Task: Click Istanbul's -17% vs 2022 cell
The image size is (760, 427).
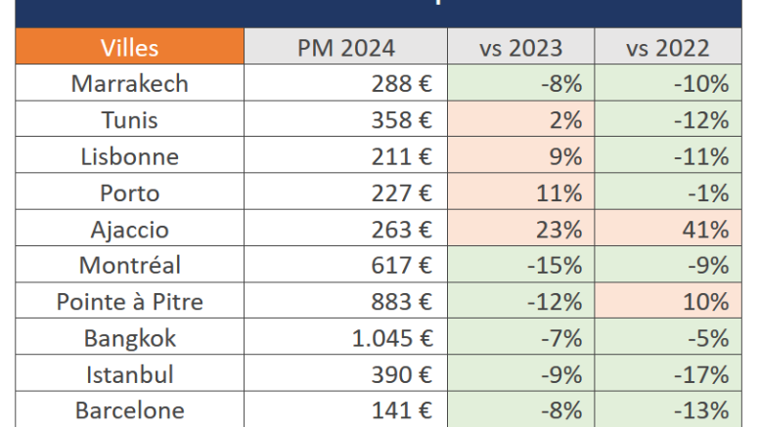Action: point(668,374)
